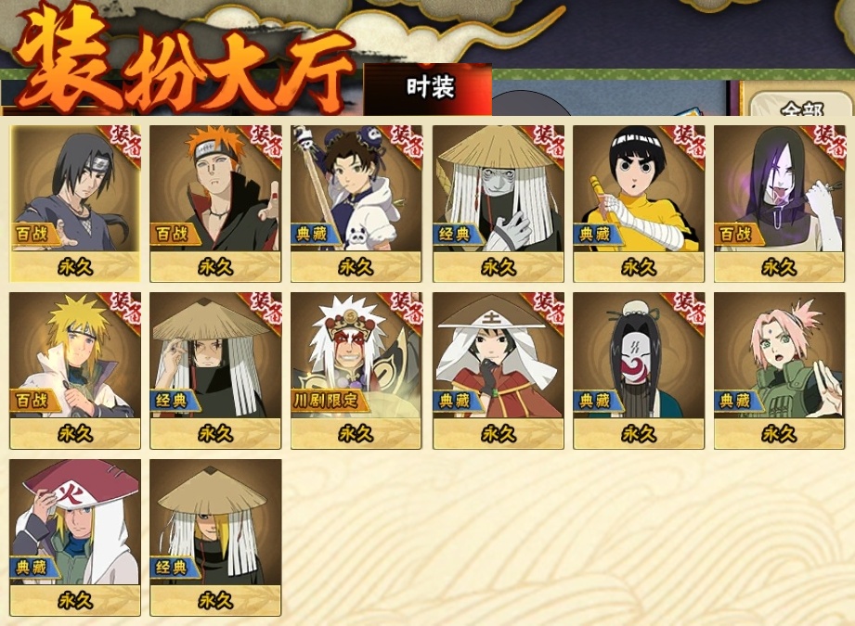The height and width of the screenshot is (626, 855).
Task: Click the 装备 ribbon on Itachi card
Action: click(x=124, y=144)
